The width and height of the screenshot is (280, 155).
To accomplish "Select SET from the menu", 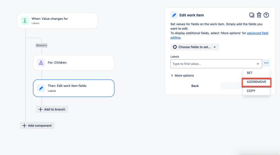I will click(250, 73).
